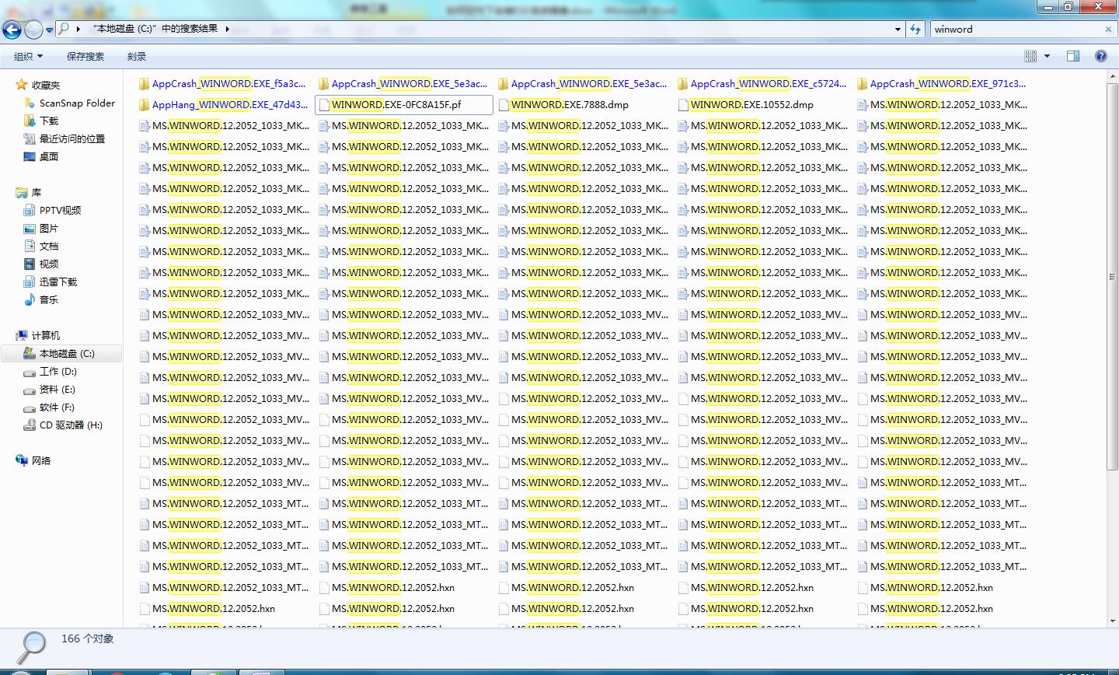Click the 保存搜索 button

85,56
